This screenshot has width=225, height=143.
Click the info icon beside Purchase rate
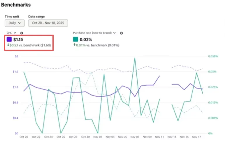(122, 33)
